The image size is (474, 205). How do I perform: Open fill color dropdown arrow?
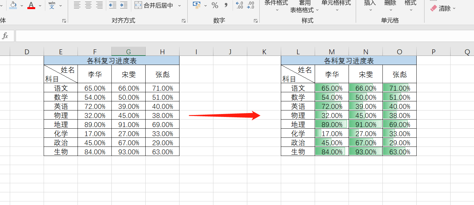(x=22, y=6)
